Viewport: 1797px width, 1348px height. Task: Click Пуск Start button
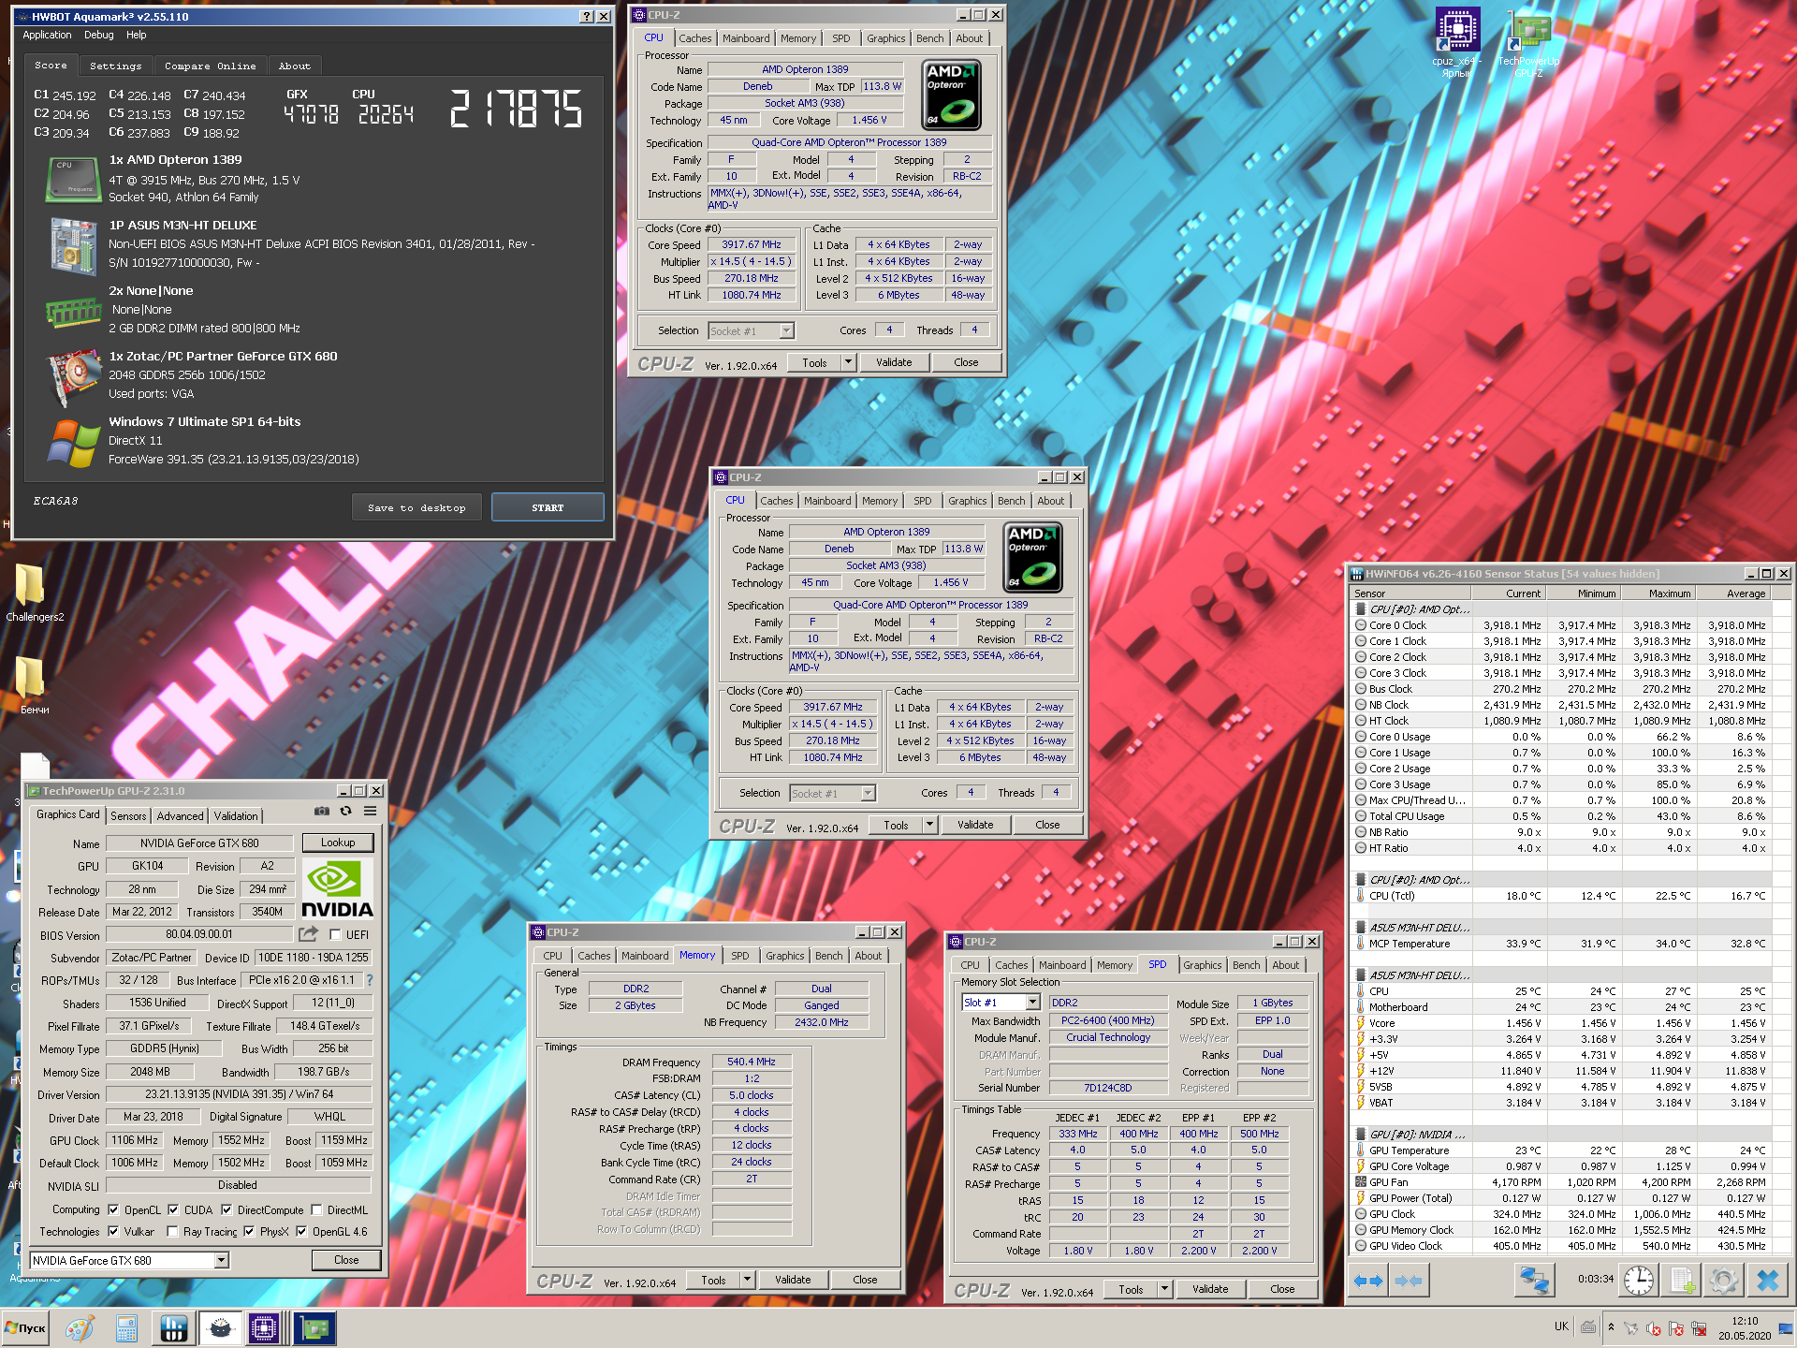tap(25, 1328)
